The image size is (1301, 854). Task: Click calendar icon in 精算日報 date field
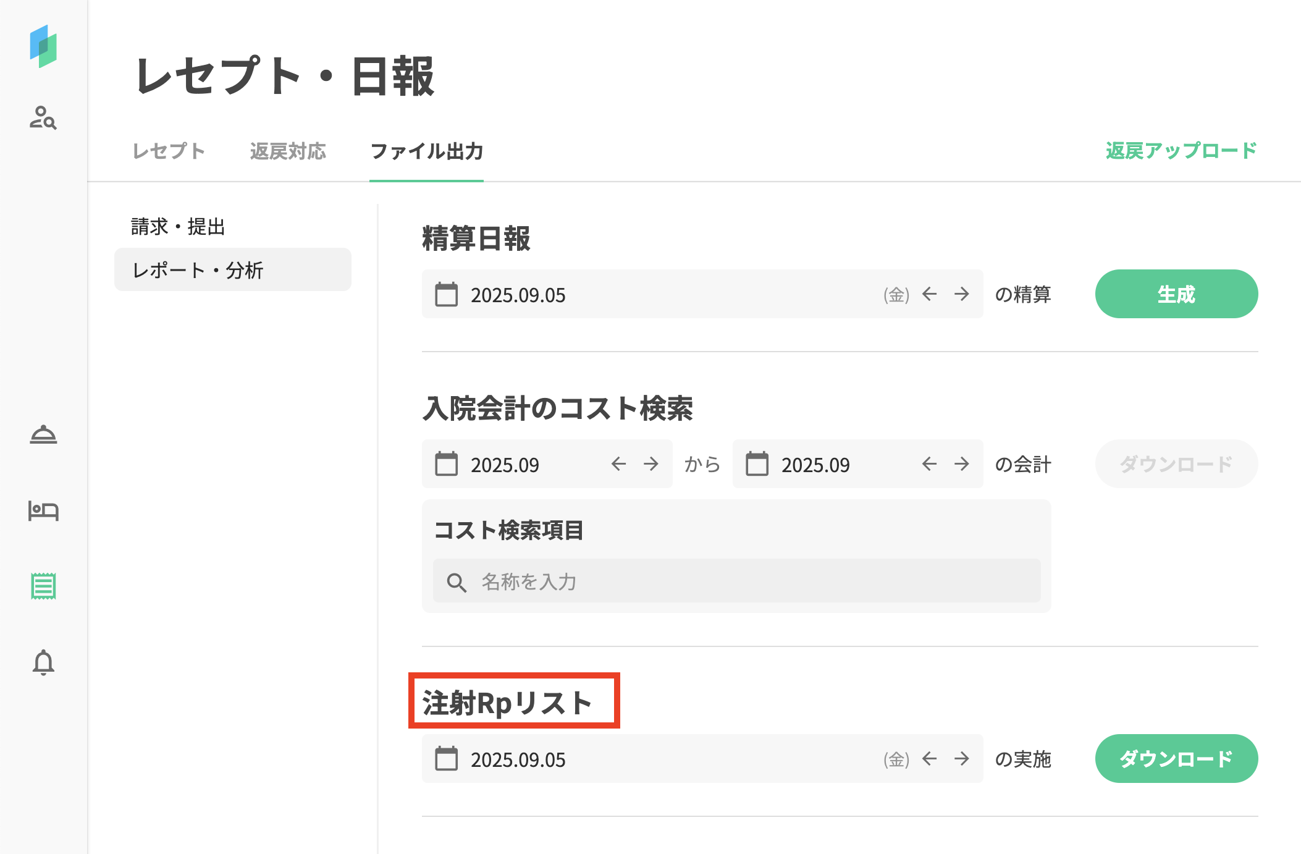[446, 294]
